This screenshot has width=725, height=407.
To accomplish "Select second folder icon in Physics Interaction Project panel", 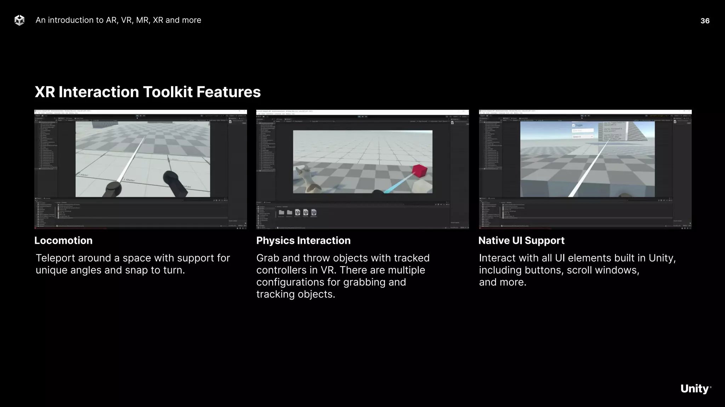I will tap(290, 212).
